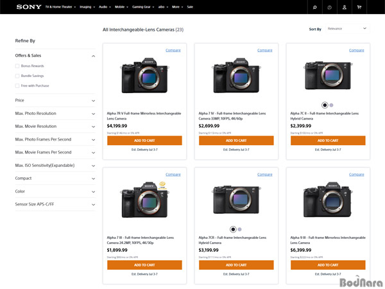The width and height of the screenshot is (385, 289).
Task: Select black color for Alpha 7C II
Action: click(x=325, y=105)
